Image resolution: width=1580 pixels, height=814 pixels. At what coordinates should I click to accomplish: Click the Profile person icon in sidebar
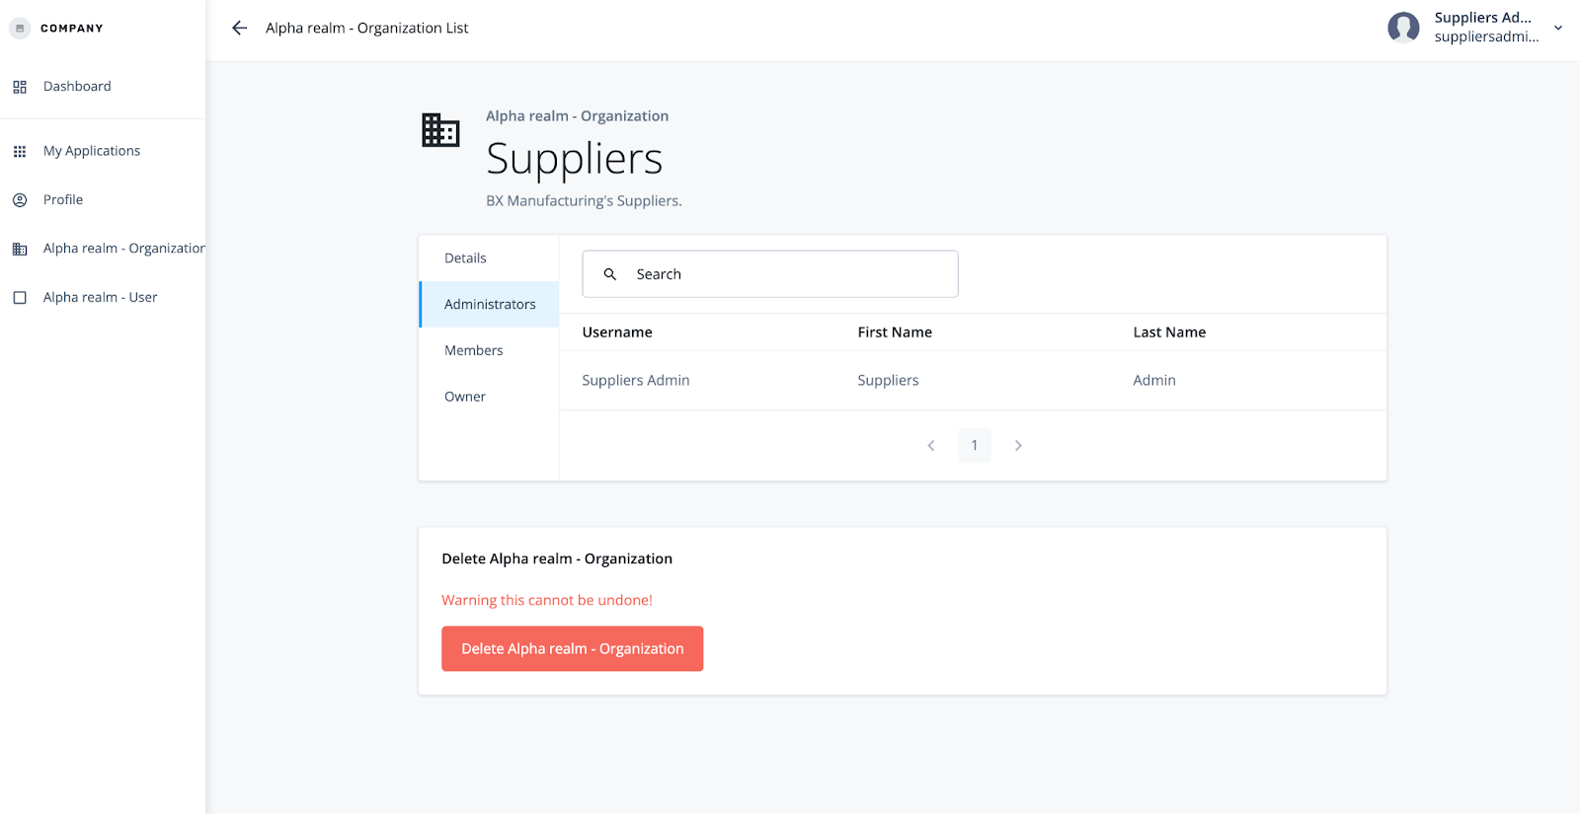coord(20,200)
